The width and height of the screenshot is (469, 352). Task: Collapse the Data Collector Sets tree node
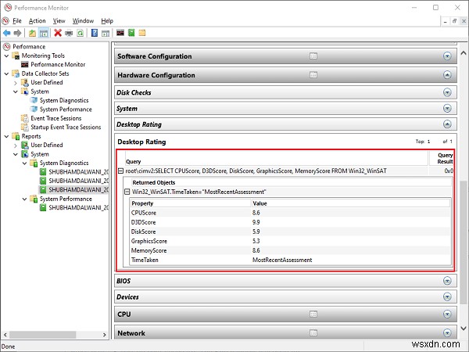6,74
